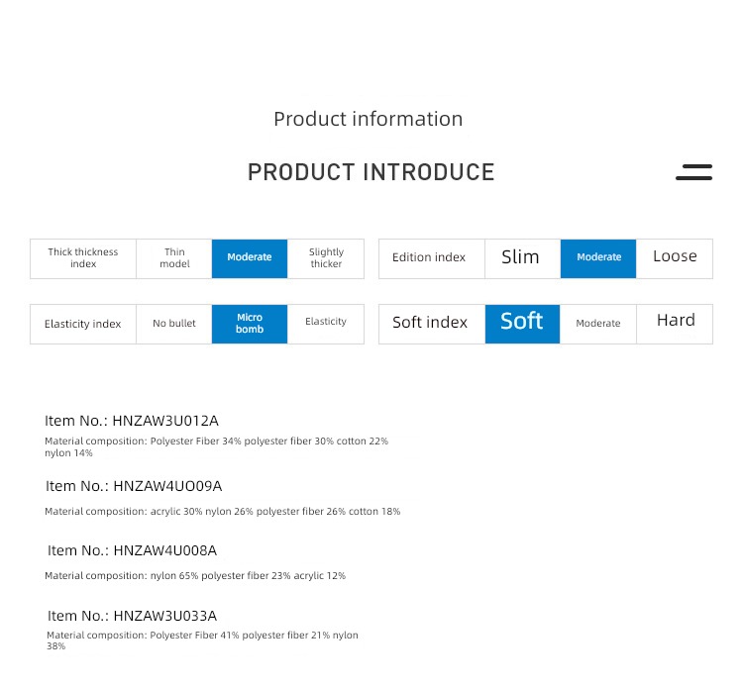Select Soft option in Soft index
The width and height of the screenshot is (743, 687).
click(x=522, y=324)
